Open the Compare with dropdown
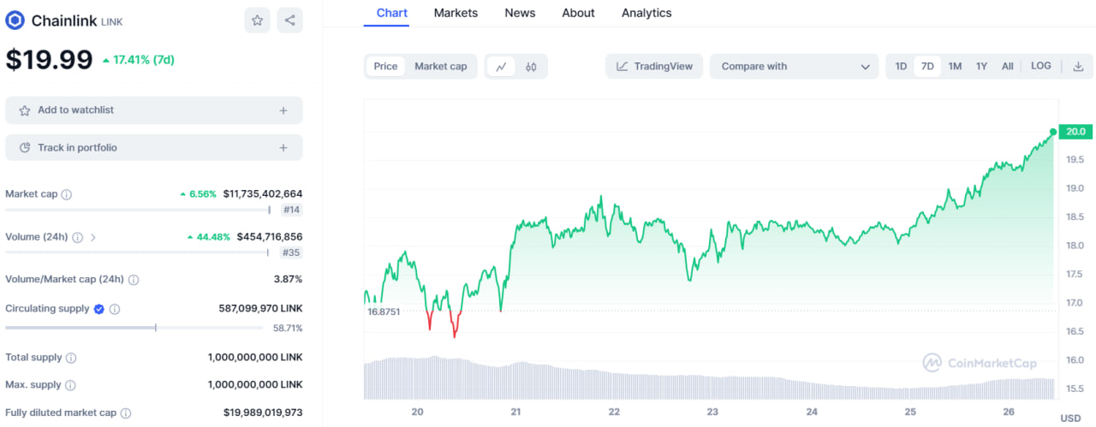This screenshot has width=1096, height=427. pyautogui.click(x=794, y=66)
